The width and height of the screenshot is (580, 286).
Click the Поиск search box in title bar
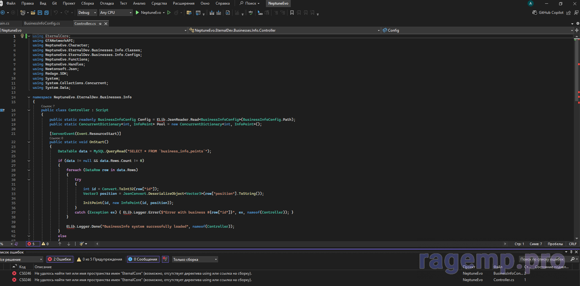click(x=250, y=3)
